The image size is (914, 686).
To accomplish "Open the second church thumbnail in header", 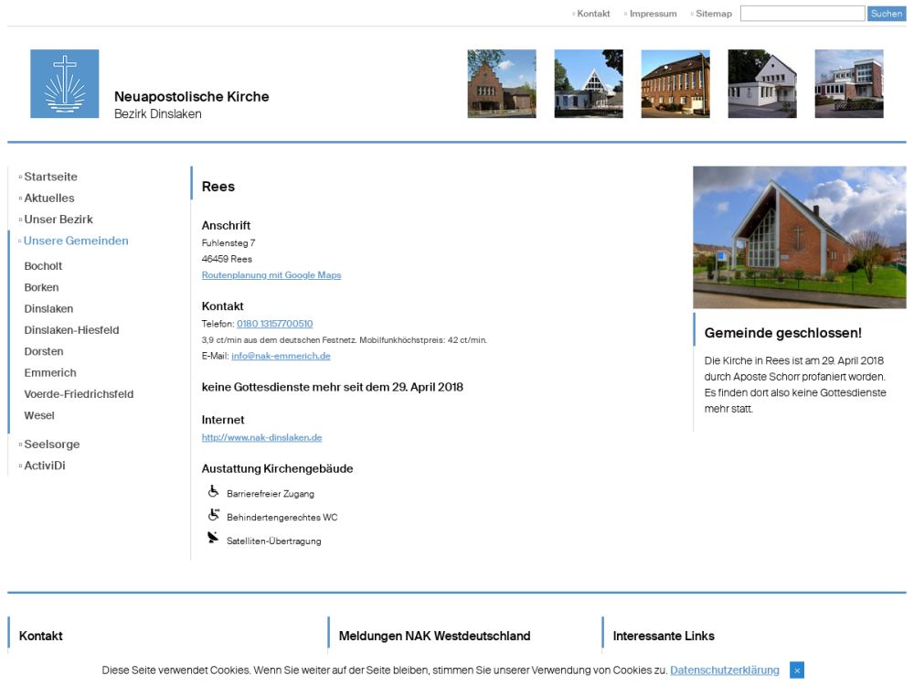I will 589,84.
